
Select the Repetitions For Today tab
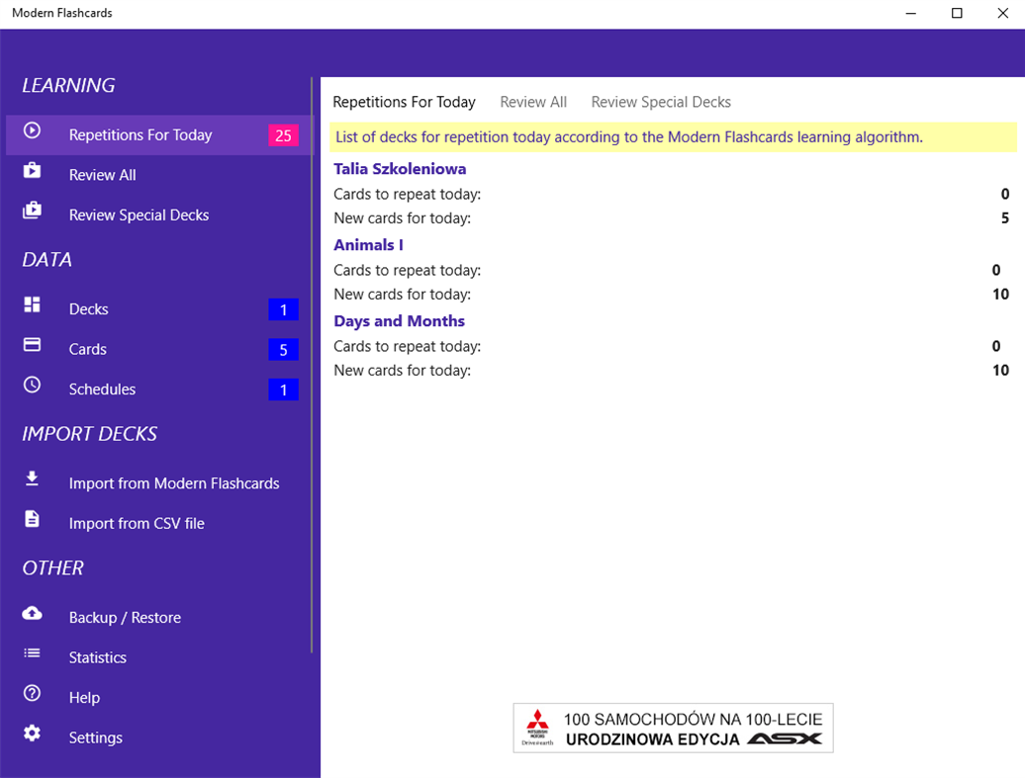point(405,102)
